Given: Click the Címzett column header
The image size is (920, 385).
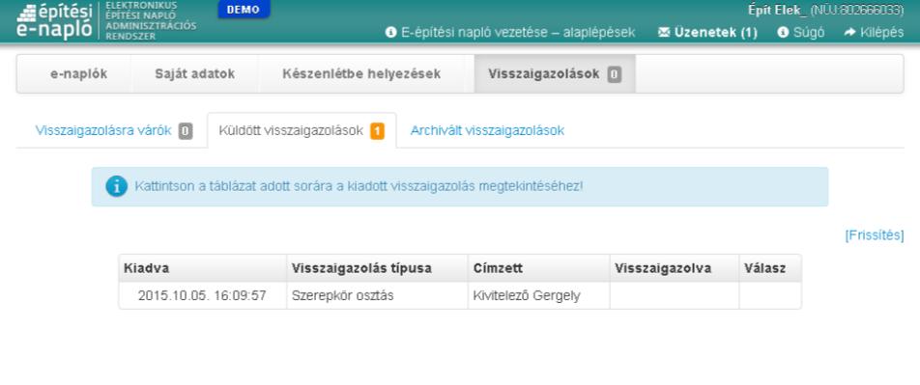Looking at the screenshot, I should [538, 268].
